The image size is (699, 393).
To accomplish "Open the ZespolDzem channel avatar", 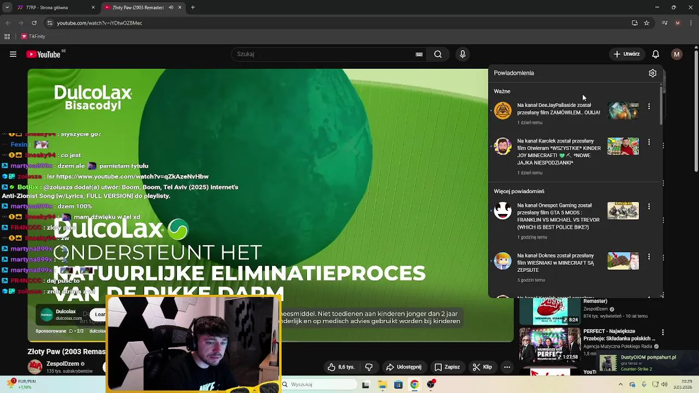I will point(35,367).
